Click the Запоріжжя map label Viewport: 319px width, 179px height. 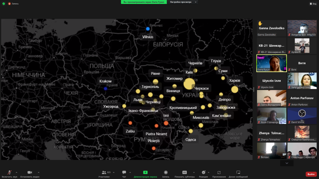click(x=226, y=108)
